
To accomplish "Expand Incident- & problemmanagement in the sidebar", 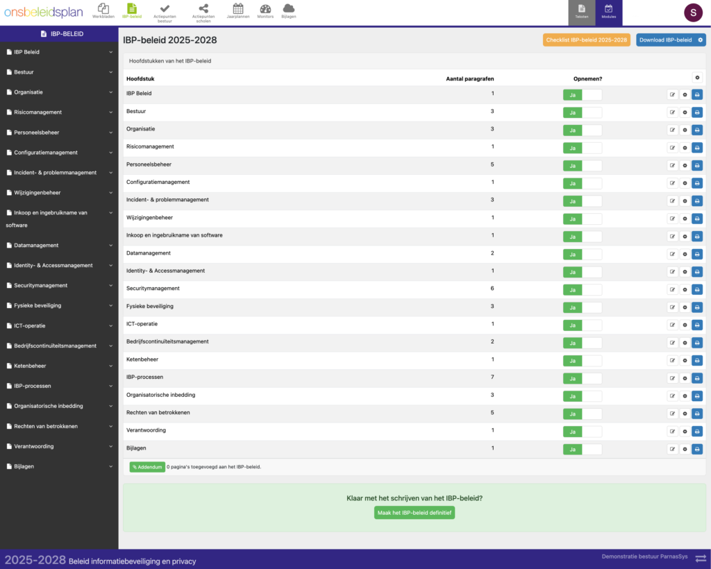I will coord(111,172).
